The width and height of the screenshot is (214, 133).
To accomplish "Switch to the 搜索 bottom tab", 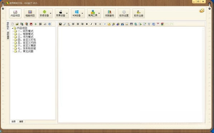I will click(21, 122).
